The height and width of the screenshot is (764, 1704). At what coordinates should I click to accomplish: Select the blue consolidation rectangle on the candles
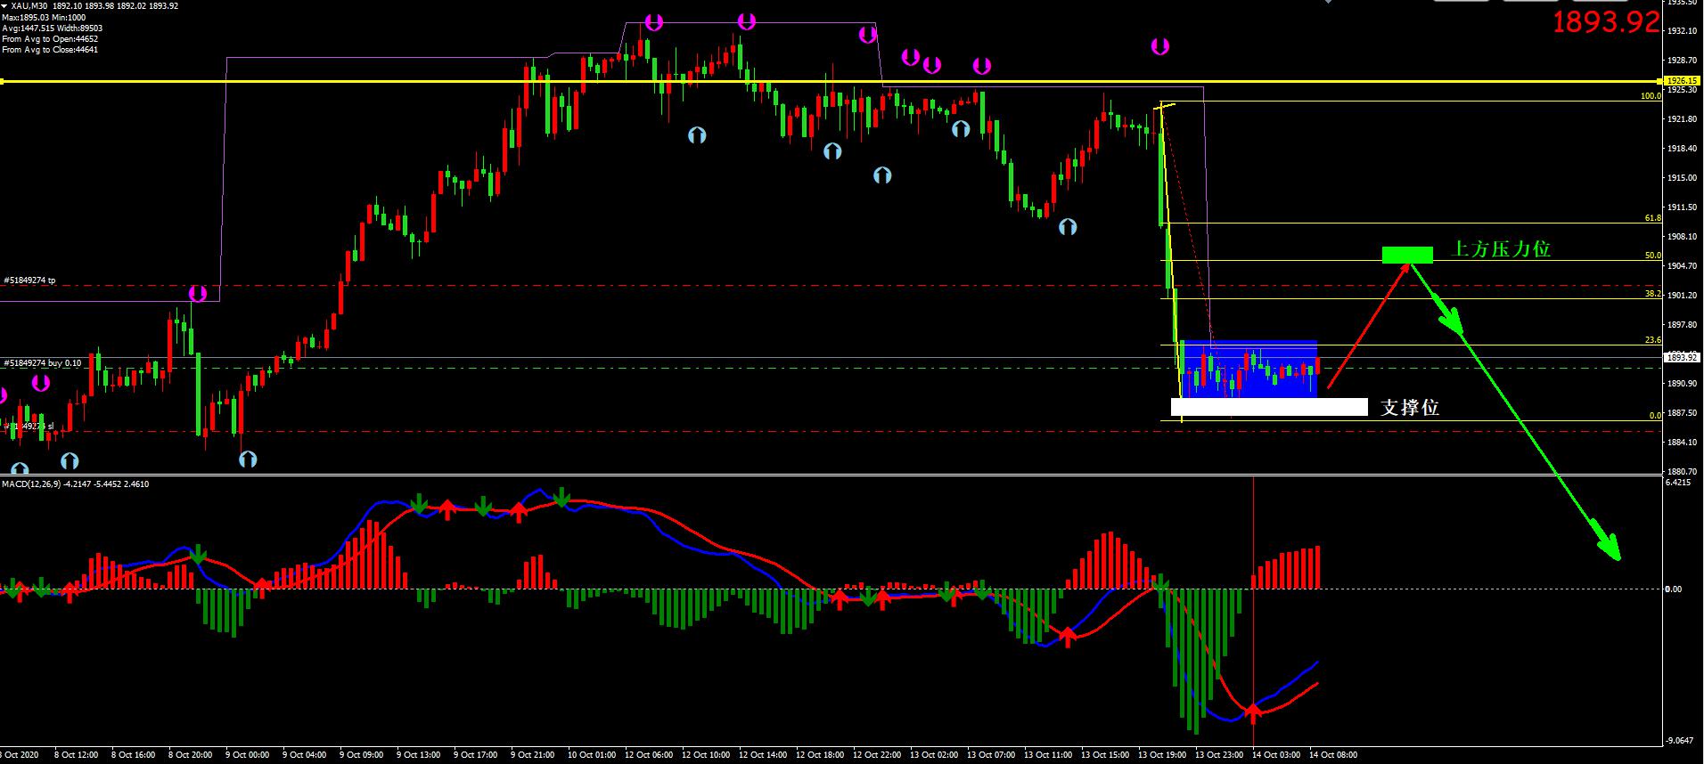pos(1249,369)
